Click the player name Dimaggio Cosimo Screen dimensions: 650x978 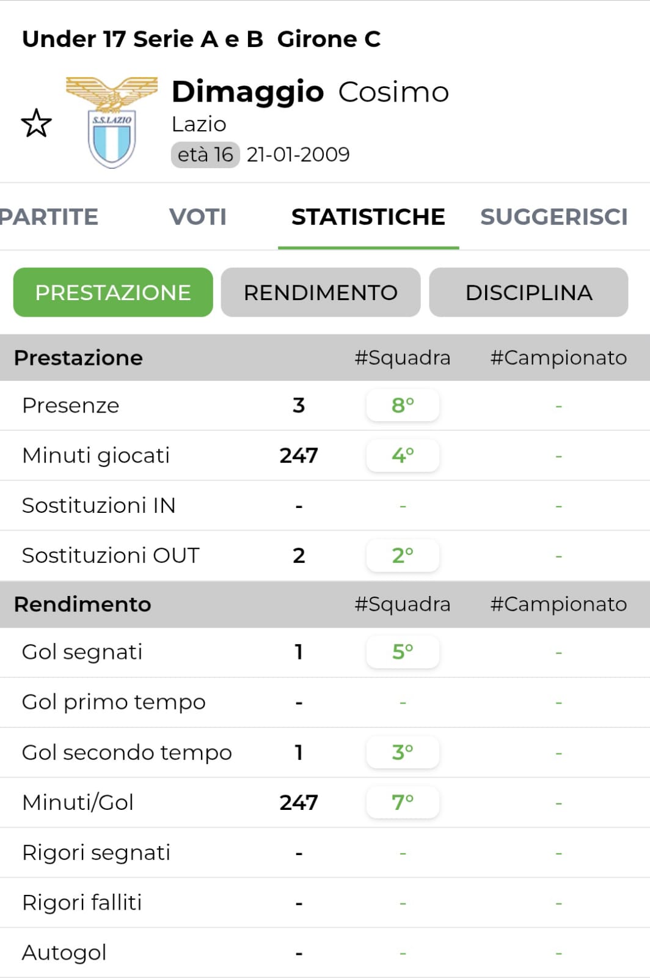tap(310, 92)
